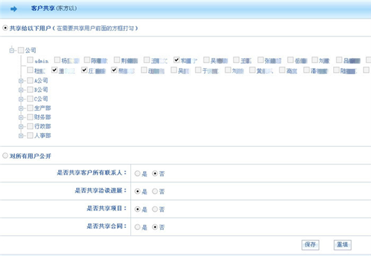Click the 是否共享合同 label text
The height and width of the screenshot is (256, 371).
[107, 226]
